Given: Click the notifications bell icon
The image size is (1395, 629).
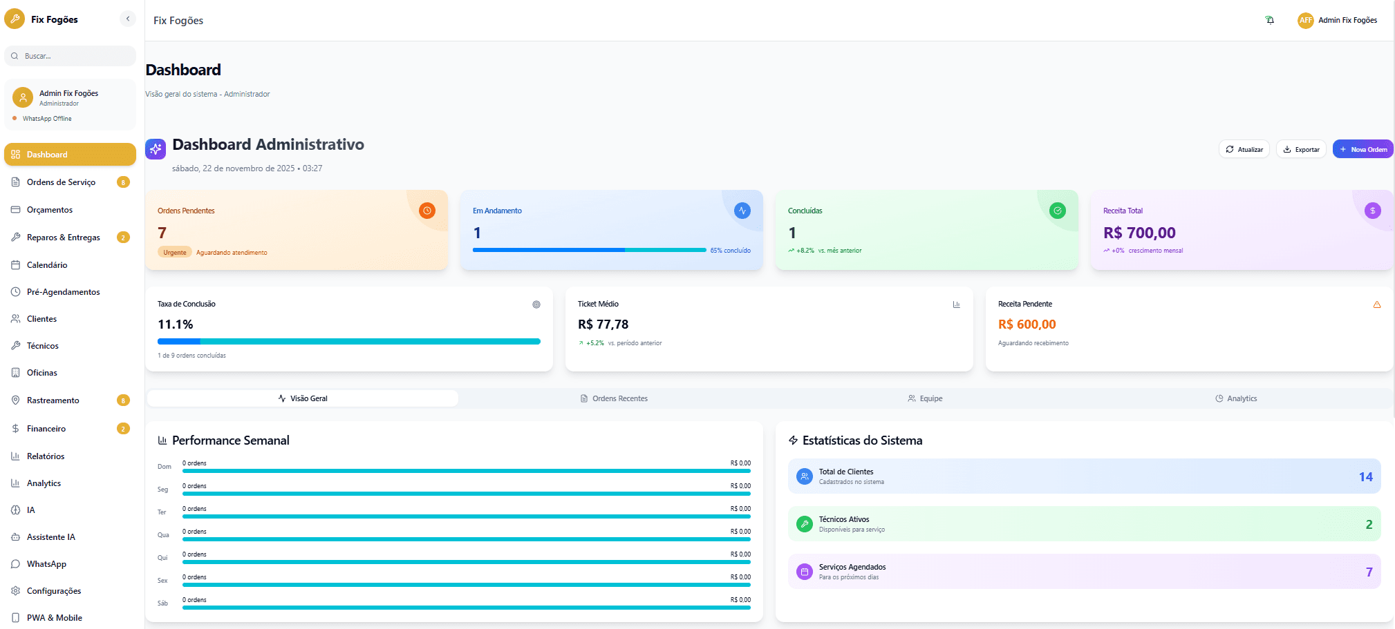Looking at the screenshot, I should point(1270,19).
